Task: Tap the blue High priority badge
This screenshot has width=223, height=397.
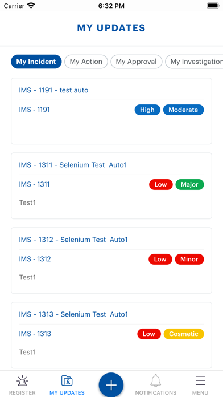Action: coord(147,110)
